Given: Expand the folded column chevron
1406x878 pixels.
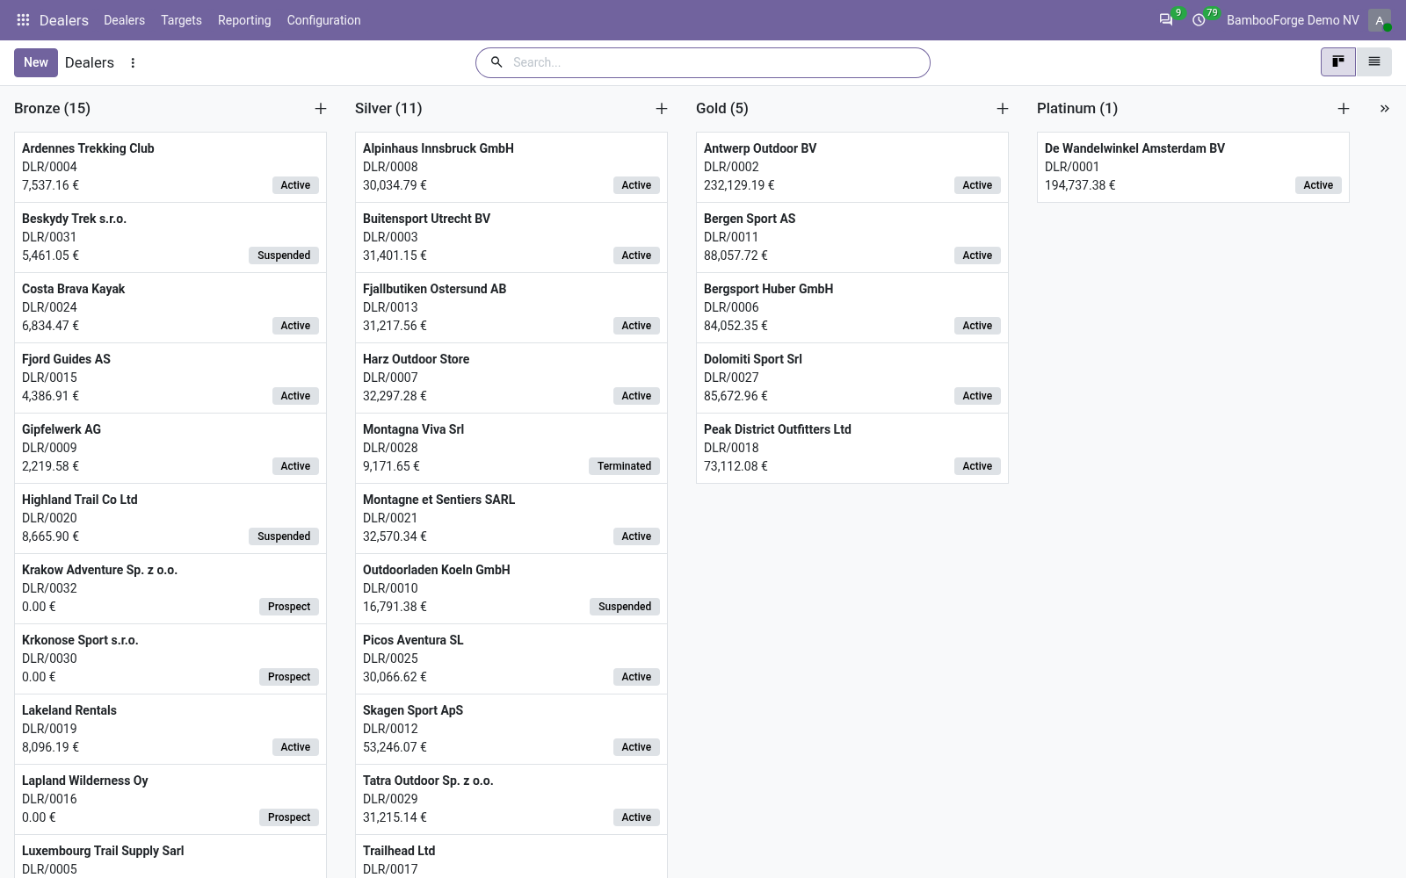Looking at the screenshot, I should [1385, 108].
